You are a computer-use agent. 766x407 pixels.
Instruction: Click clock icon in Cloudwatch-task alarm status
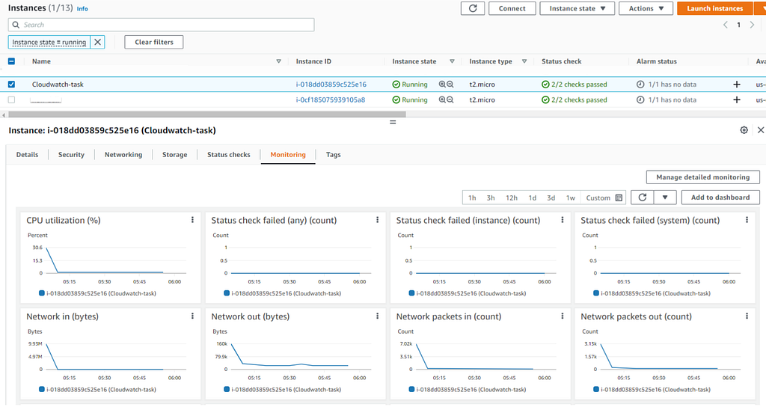point(640,84)
